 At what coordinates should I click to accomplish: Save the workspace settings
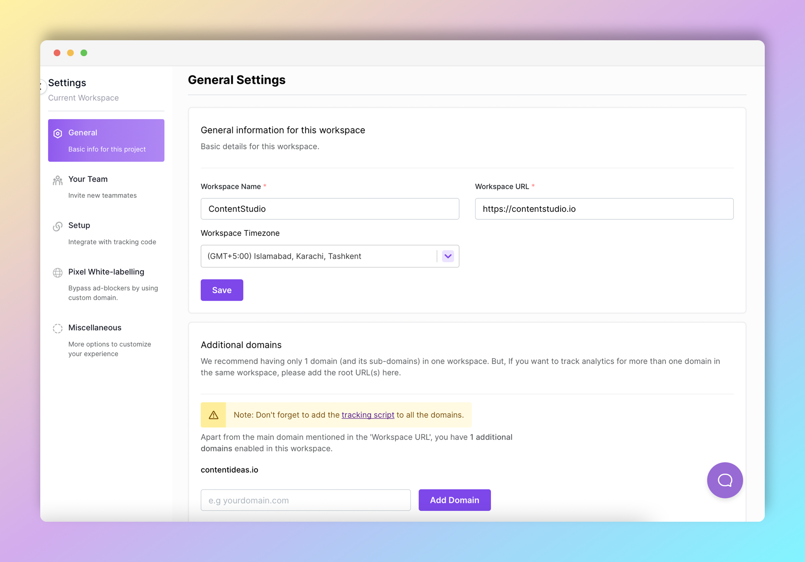point(222,290)
